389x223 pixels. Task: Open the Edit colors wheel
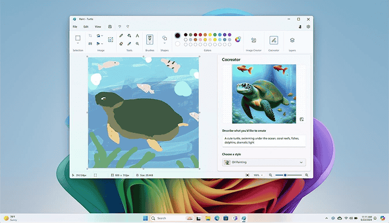point(238,39)
